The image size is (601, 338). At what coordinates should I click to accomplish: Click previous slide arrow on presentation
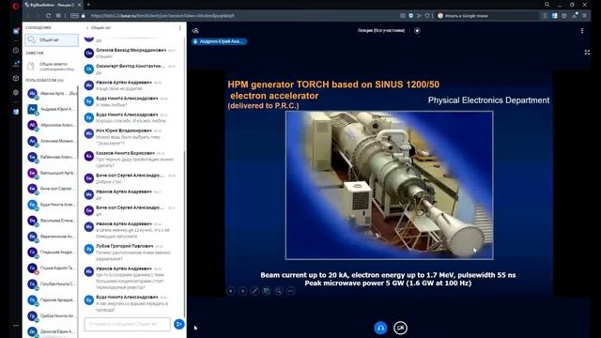[231, 291]
